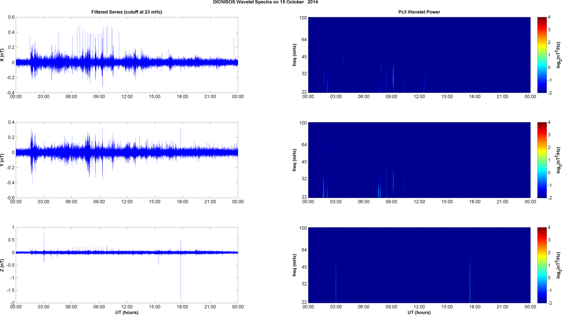Click the vertical streak at 03:00 in bottom wavelet plot
The height and width of the screenshot is (315, 562).
(x=336, y=280)
